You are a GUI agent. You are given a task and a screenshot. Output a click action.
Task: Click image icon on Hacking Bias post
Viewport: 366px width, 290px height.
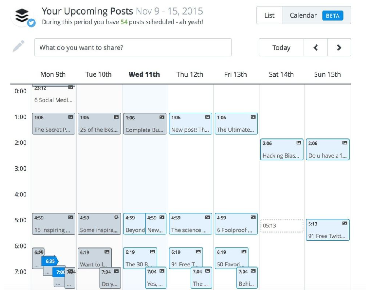click(x=298, y=143)
